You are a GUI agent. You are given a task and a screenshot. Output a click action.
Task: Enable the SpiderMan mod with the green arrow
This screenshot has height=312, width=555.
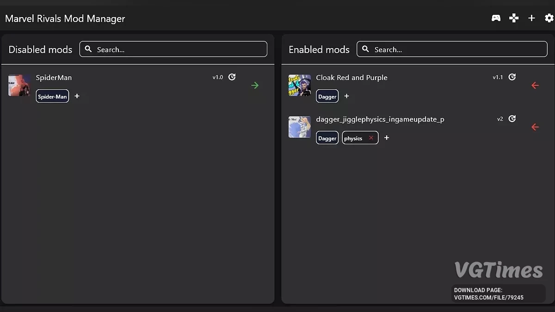tap(255, 85)
